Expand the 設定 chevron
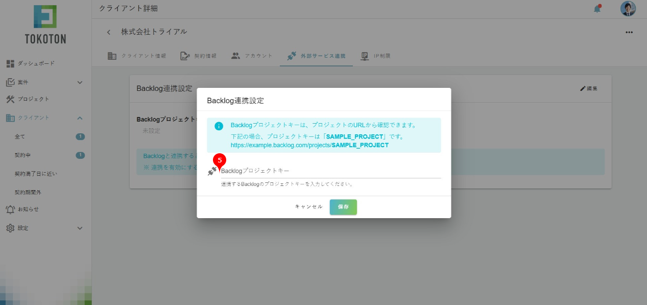Image resolution: width=647 pixels, height=305 pixels. 80,228
